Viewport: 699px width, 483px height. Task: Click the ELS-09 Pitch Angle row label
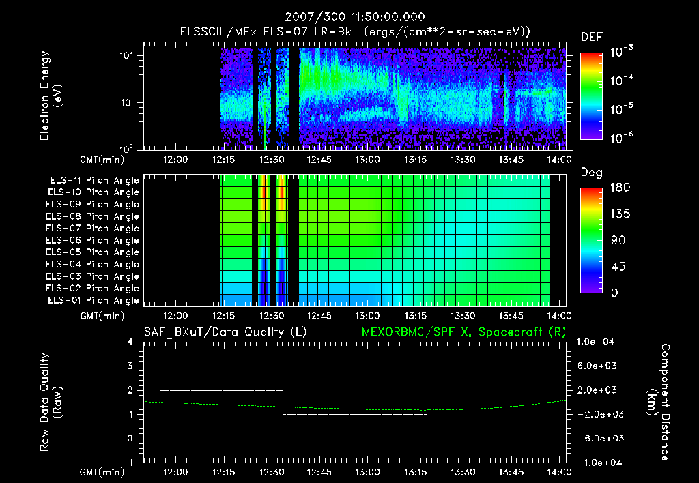(92, 205)
